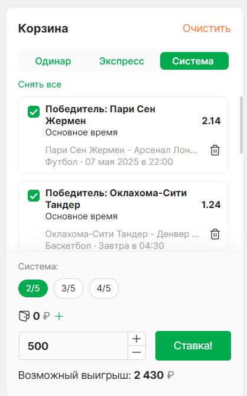This screenshot has width=247, height=396.
Task: Switch to the Одинар tab
Action: [x=53, y=61]
